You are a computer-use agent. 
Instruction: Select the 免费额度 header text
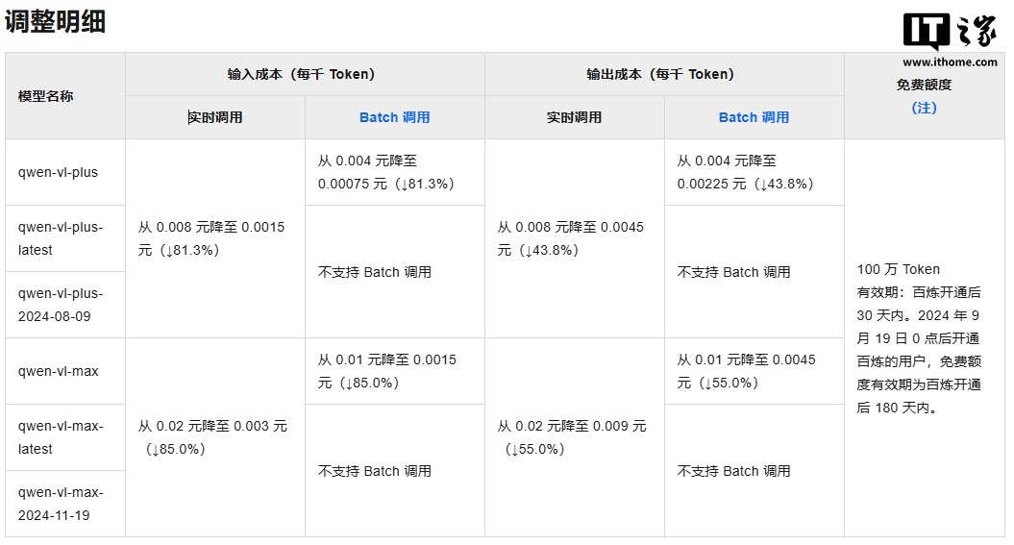point(924,85)
